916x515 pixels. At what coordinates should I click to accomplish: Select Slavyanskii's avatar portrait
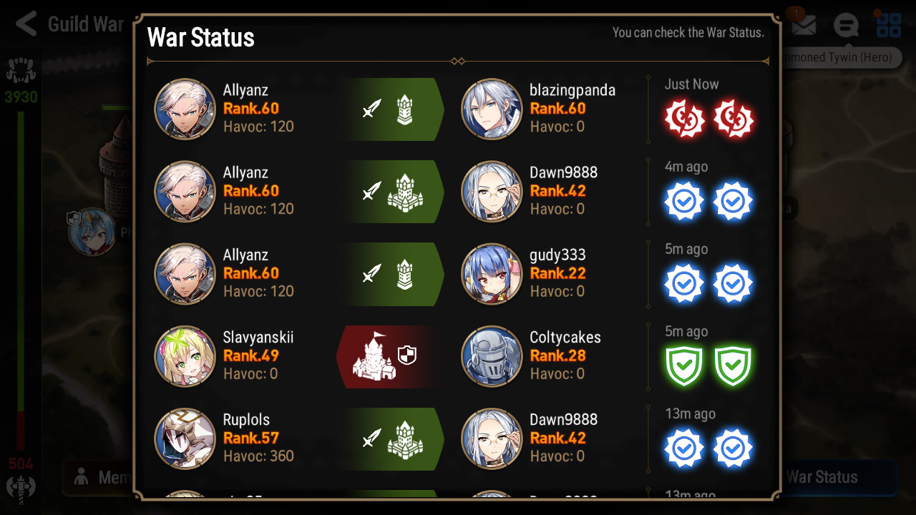[x=185, y=356]
